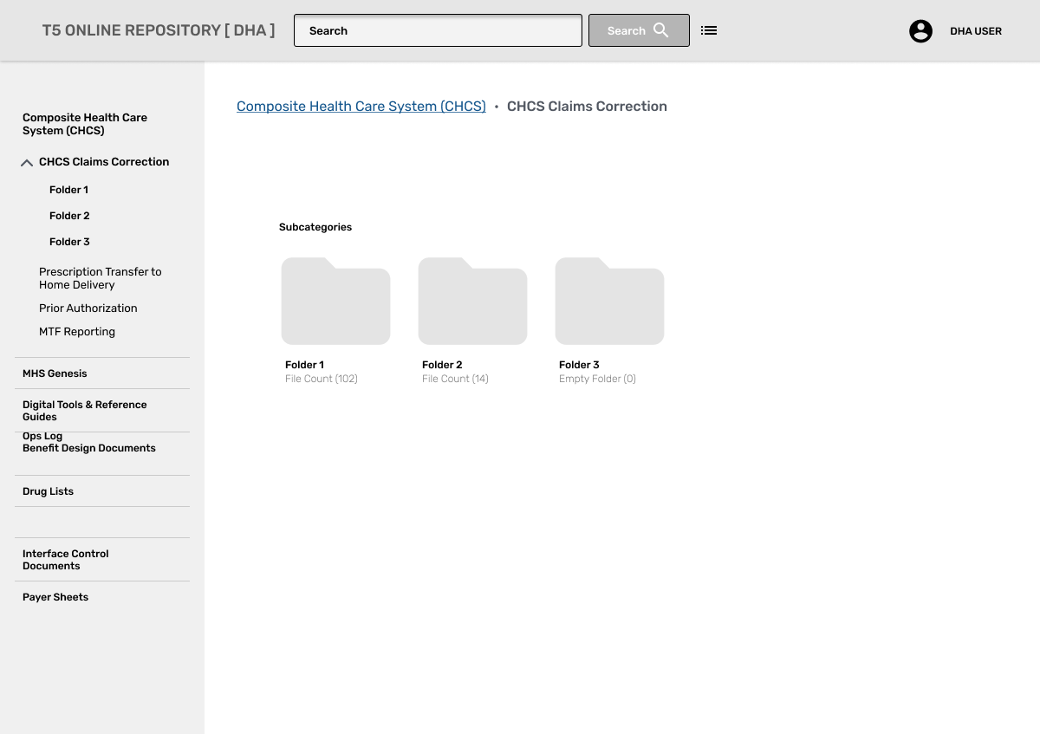Open the Payer Sheets section
The height and width of the screenshot is (734, 1040).
click(x=55, y=597)
